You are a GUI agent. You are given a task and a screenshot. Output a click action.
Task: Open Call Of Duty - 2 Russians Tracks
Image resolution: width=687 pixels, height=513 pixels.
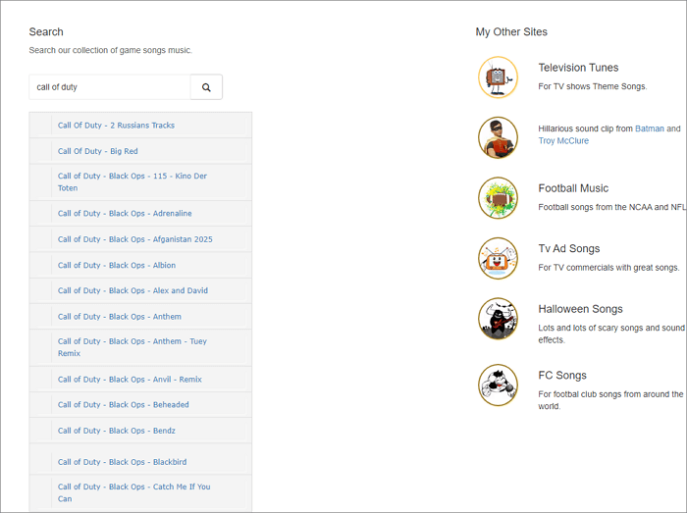[x=116, y=126]
